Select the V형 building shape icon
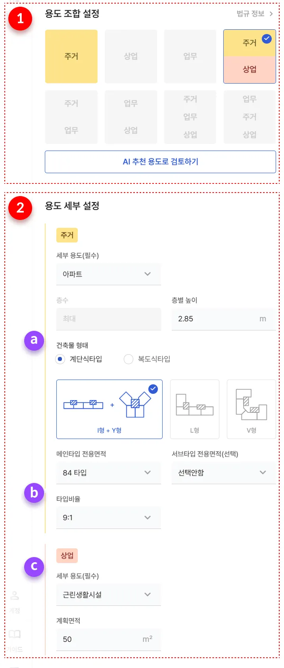 point(251,408)
